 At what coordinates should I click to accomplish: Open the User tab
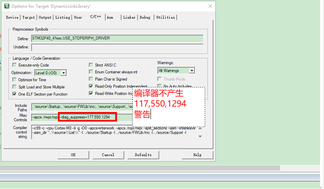point(78,17)
